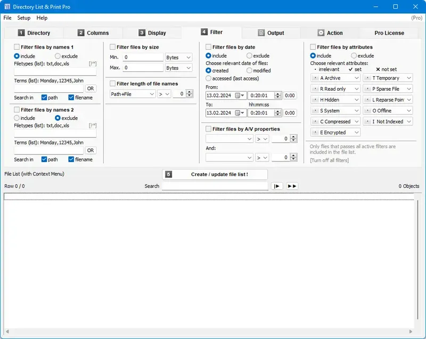Toggle OR button in names 2 terms
426x339 pixels.
(x=91, y=150)
